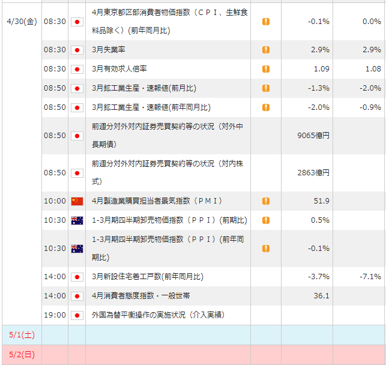Click the China flag beside the 4月製造業PMI row
This screenshot has width=386, height=365.
tap(77, 201)
